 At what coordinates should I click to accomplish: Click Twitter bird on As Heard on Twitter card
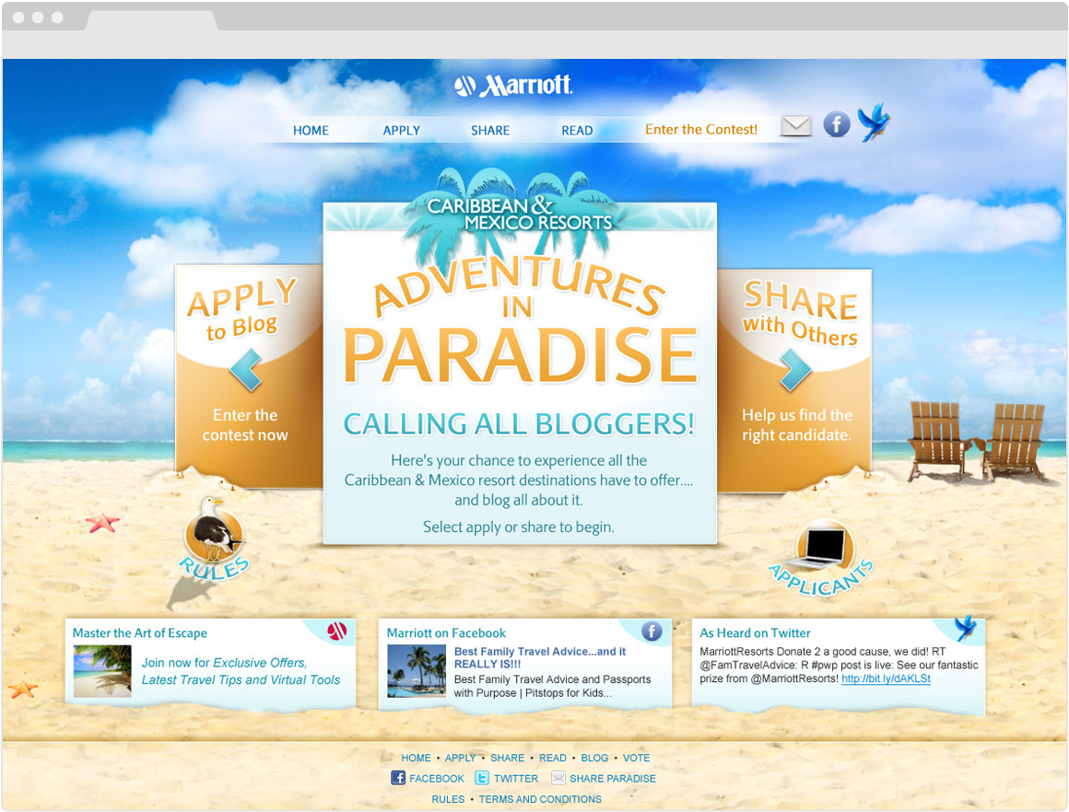point(965,627)
